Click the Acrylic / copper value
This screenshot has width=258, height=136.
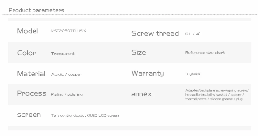(66, 74)
